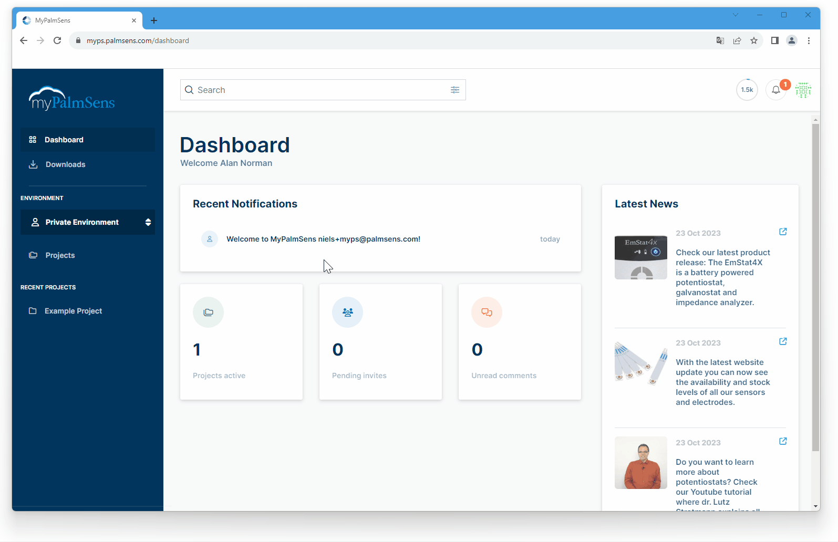Viewport: 838px width, 542px height.
Task: Click the Projects folder icon in sidebar
Action: pos(33,255)
